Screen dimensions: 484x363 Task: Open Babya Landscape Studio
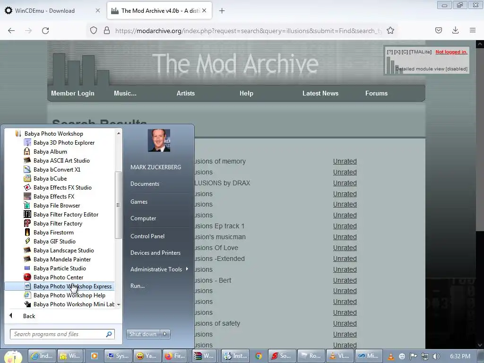pos(59,251)
